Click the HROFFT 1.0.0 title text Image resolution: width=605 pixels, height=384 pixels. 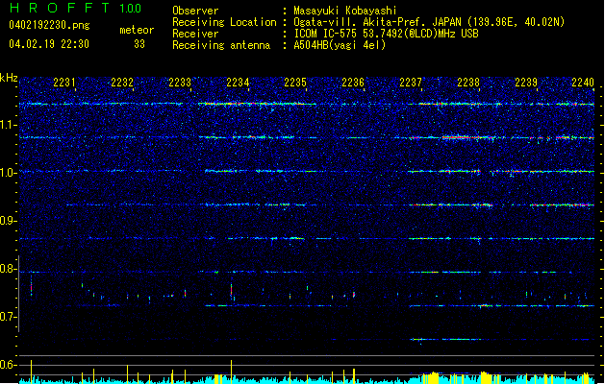75,8
